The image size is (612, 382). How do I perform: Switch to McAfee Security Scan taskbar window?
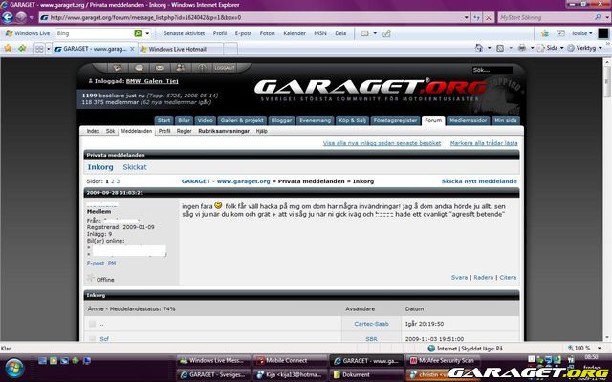click(443, 361)
